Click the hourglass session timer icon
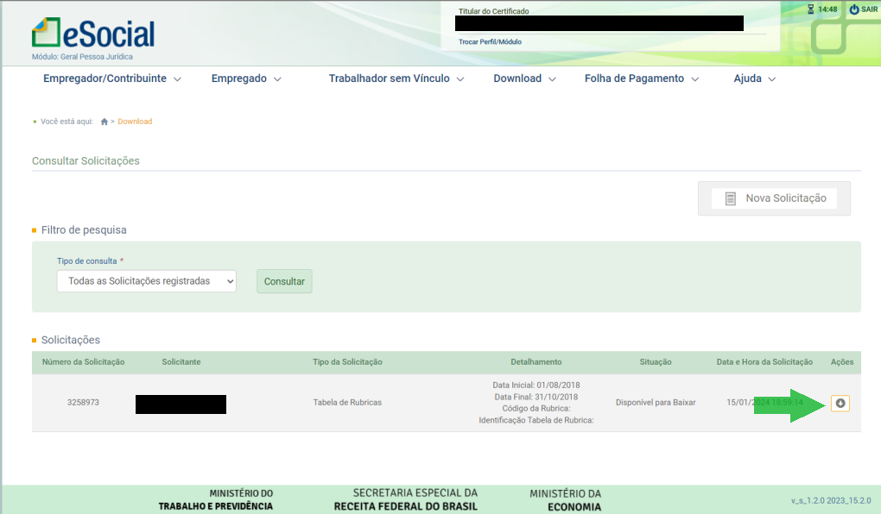 click(x=810, y=9)
